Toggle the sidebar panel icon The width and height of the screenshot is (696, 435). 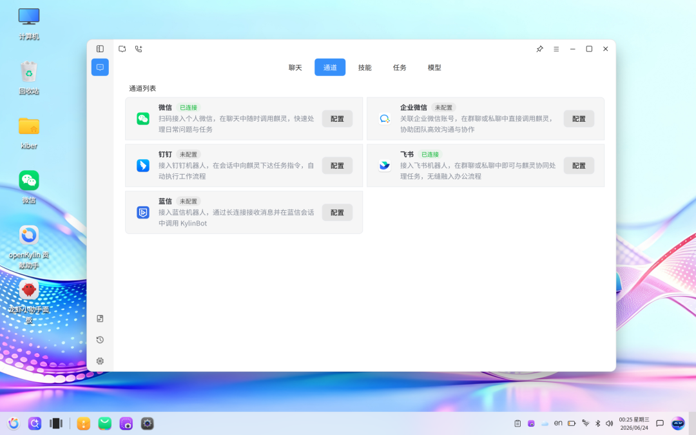[x=100, y=49]
